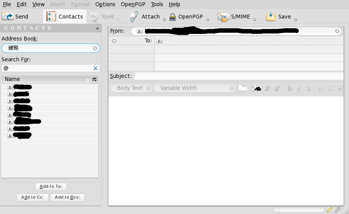Open the File menu
Screen dimensions: 349x214
coord(7,4)
